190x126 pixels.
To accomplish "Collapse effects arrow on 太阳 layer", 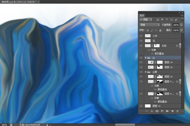I will [x=180, y=46].
